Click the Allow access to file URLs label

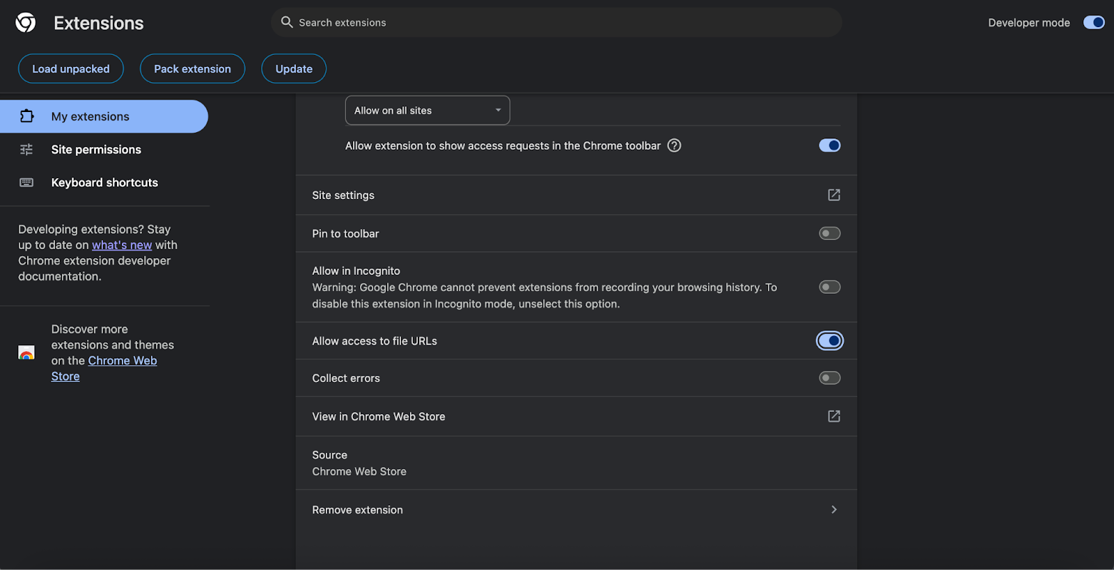click(375, 341)
